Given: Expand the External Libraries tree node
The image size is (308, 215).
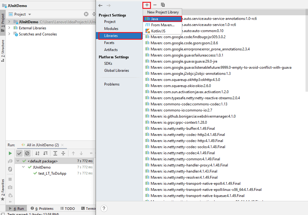Looking at the screenshot, I should coord(9,28).
